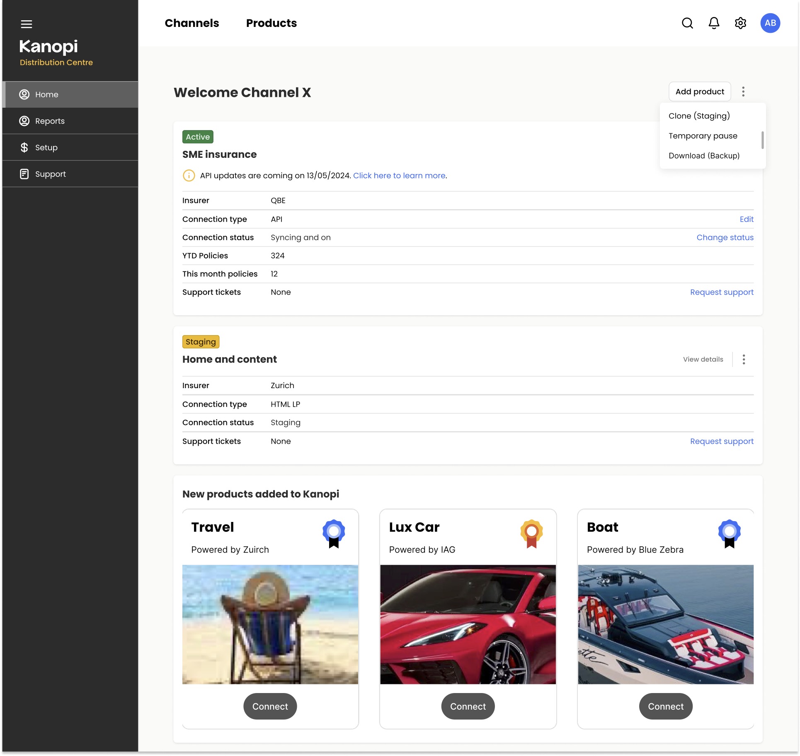Click 'New products added to Kanopi' heading
This screenshot has width=800, height=756.
coord(261,494)
